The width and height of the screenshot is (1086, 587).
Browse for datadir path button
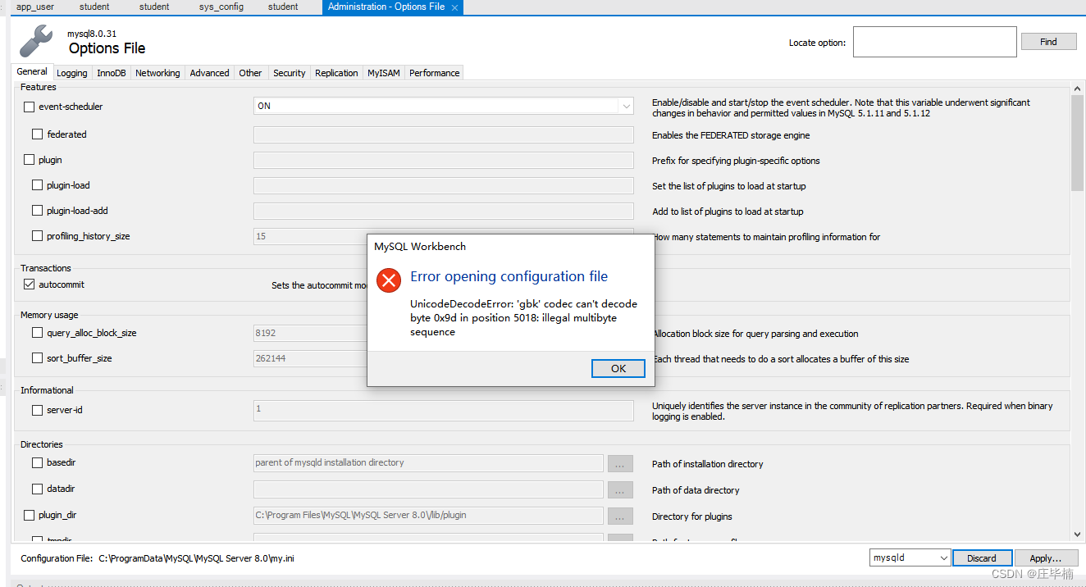pyautogui.click(x=620, y=489)
